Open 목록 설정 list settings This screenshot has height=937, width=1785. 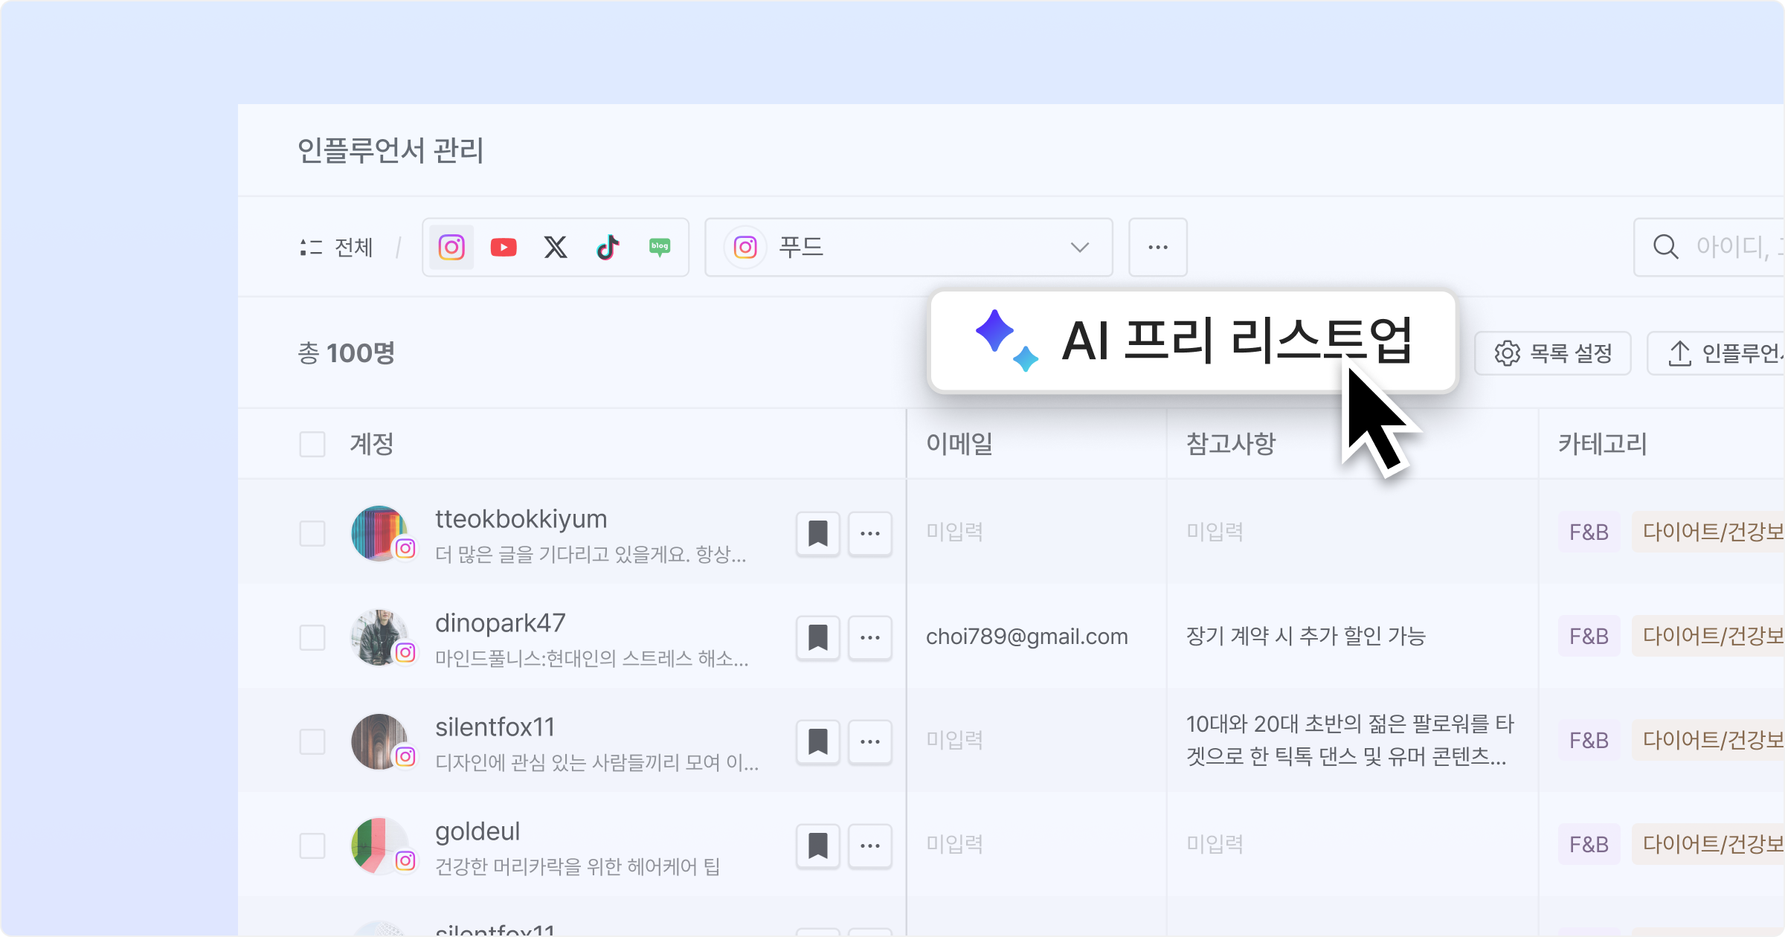1553,353
